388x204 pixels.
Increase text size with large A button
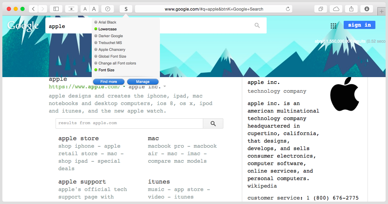[x=94, y=9]
